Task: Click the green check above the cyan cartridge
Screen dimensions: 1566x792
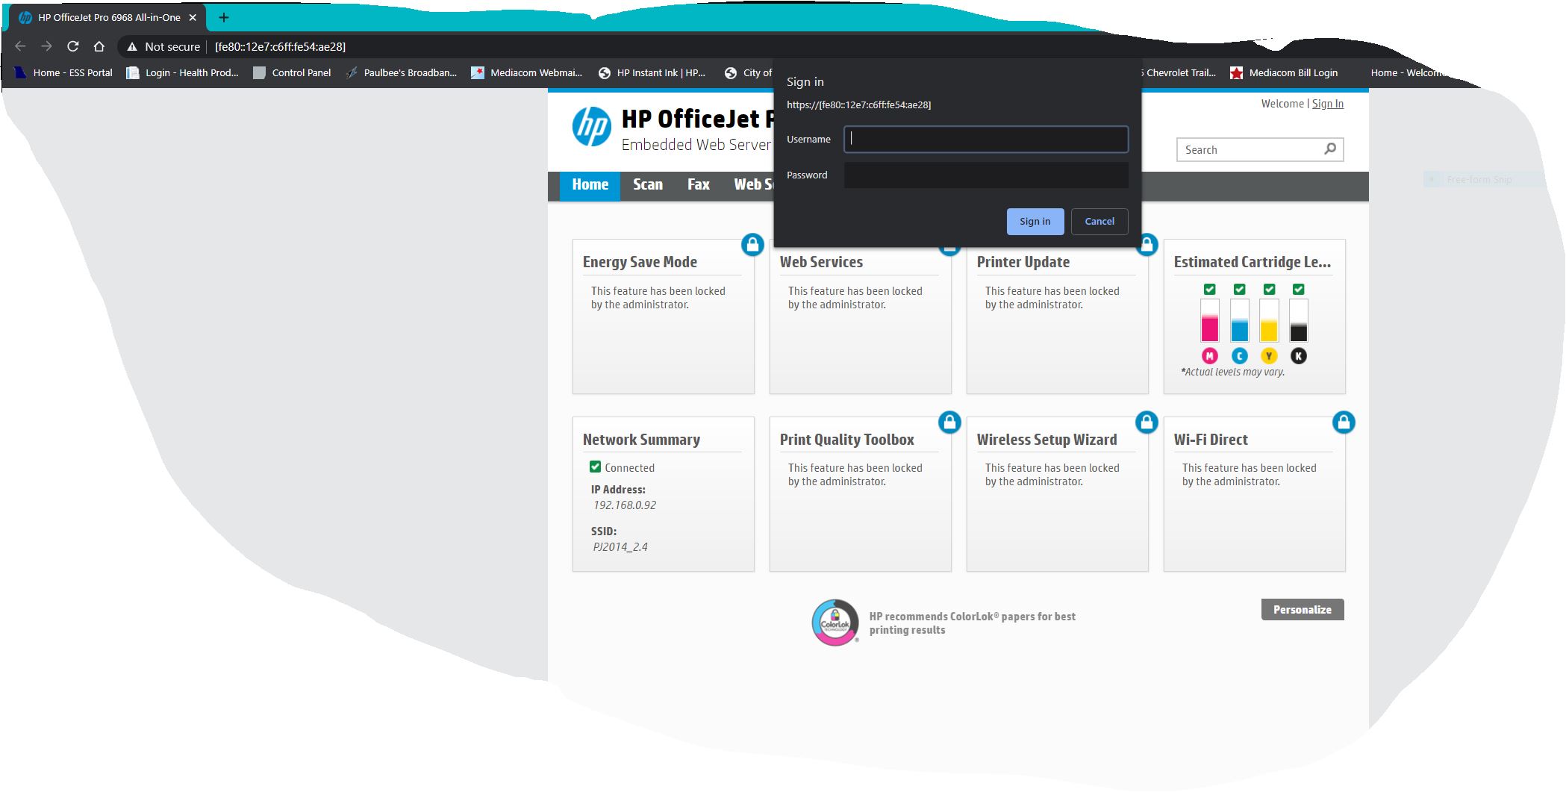Action: (x=1240, y=289)
